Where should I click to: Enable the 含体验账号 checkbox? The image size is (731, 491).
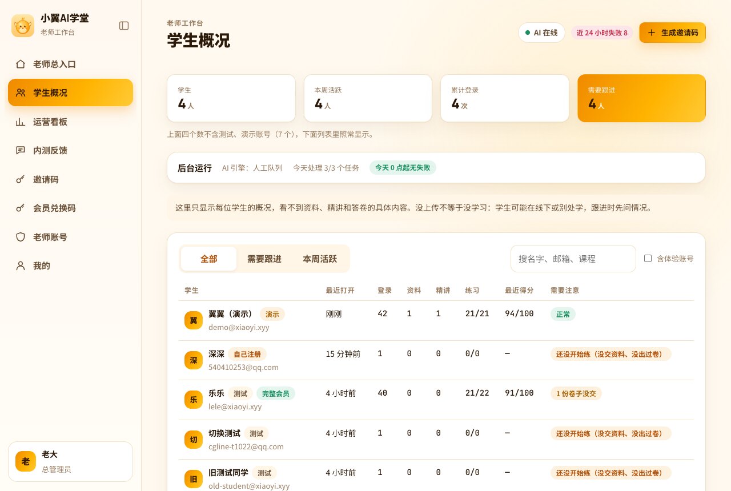[x=648, y=258]
